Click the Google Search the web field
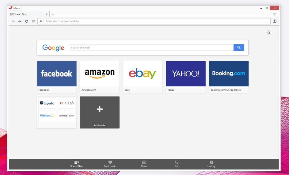Screen dimensions: 289x175 [151, 48]
